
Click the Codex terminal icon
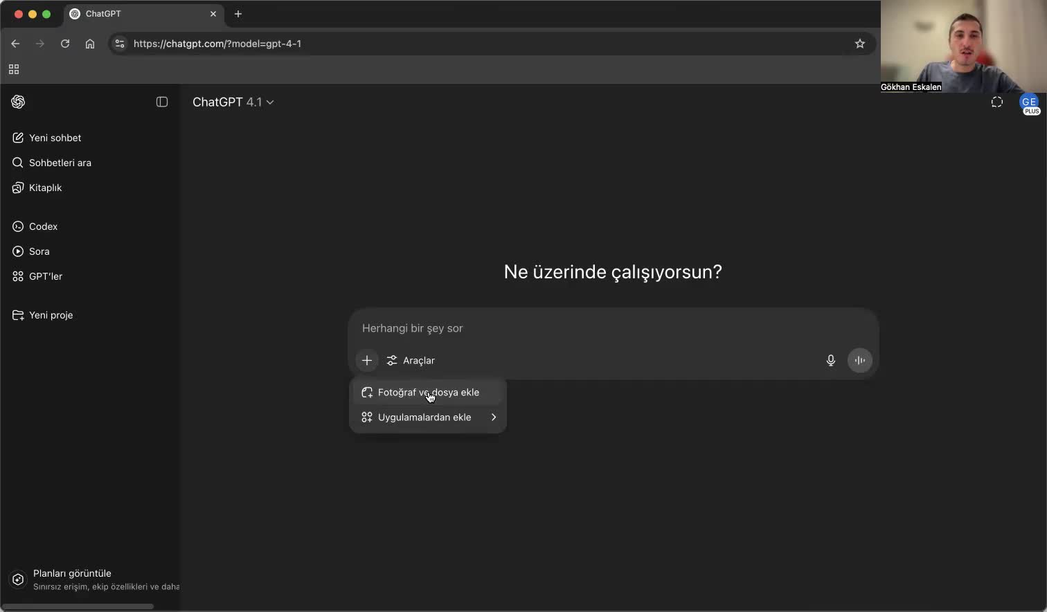click(x=18, y=226)
